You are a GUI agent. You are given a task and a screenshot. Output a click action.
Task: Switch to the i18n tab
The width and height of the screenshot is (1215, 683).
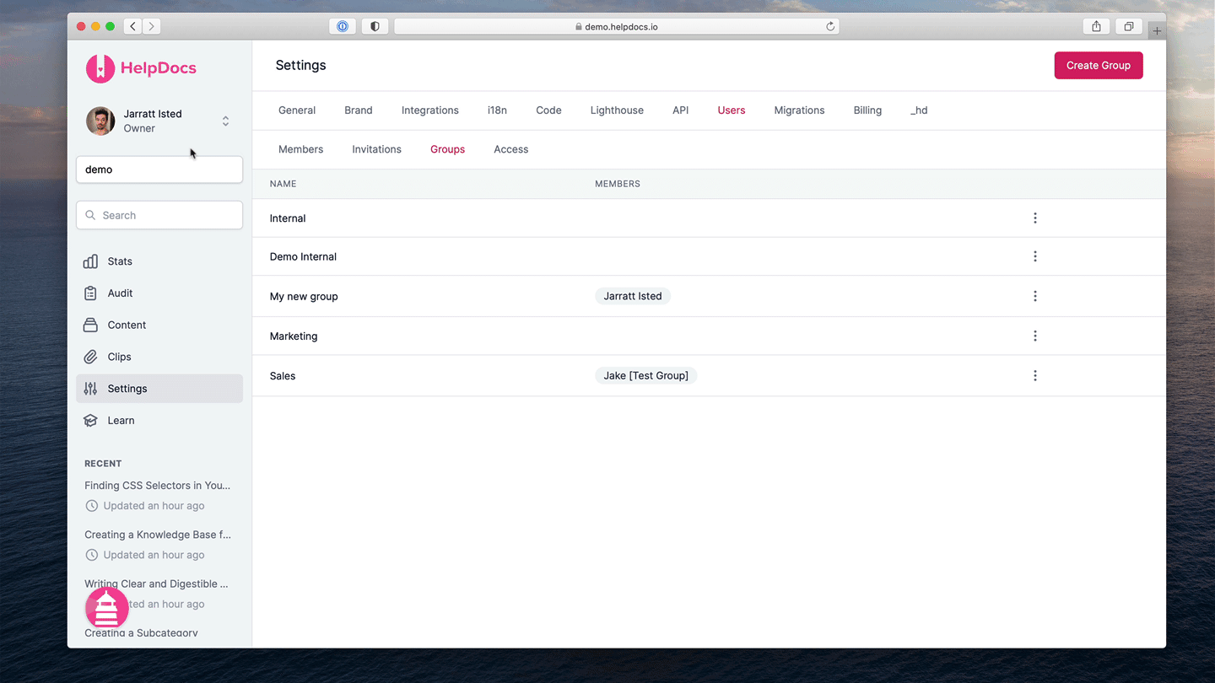pyautogui.click(x=497, y=110)
